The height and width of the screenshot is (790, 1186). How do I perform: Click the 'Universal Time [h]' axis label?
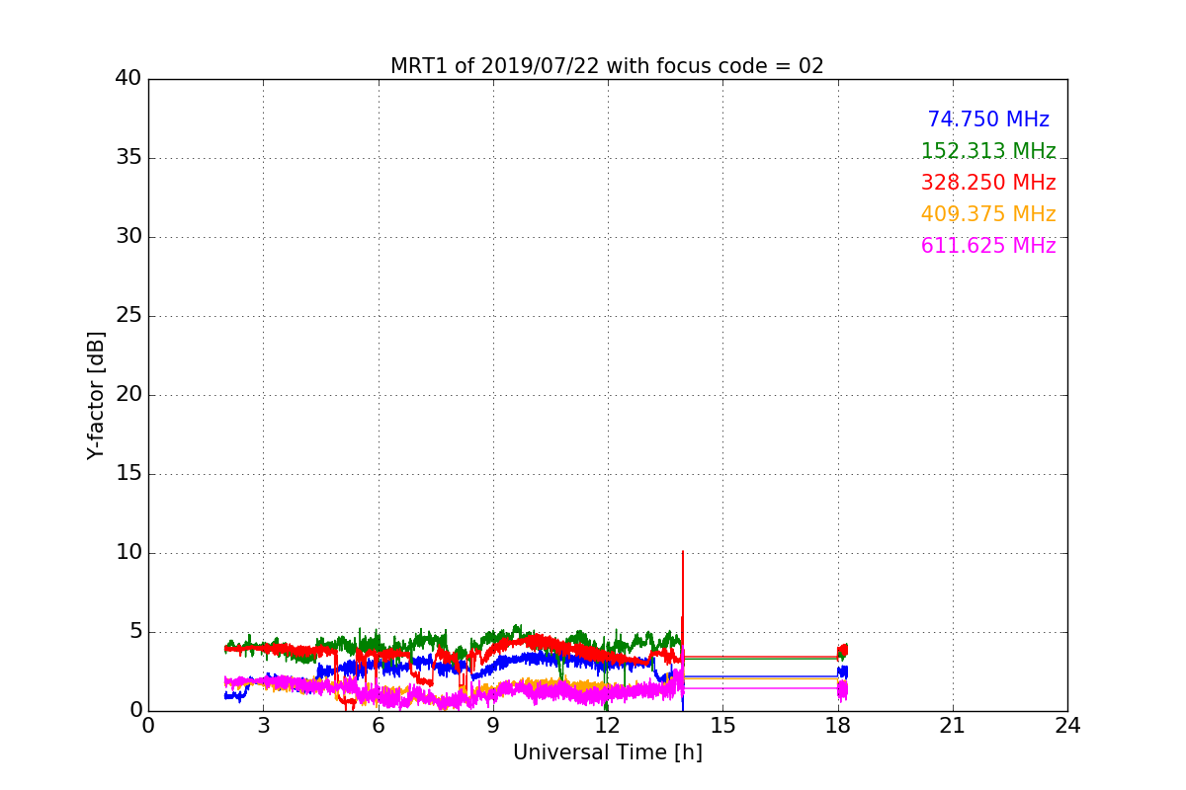click(x=608, y=752)
